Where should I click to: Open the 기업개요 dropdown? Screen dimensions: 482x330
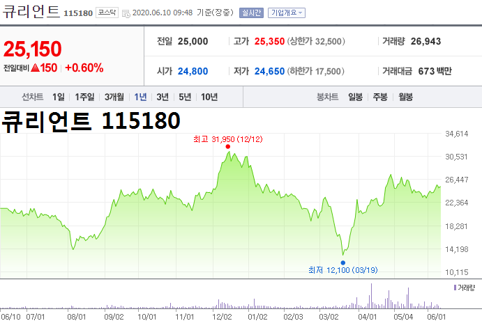(x=287, y=13)
